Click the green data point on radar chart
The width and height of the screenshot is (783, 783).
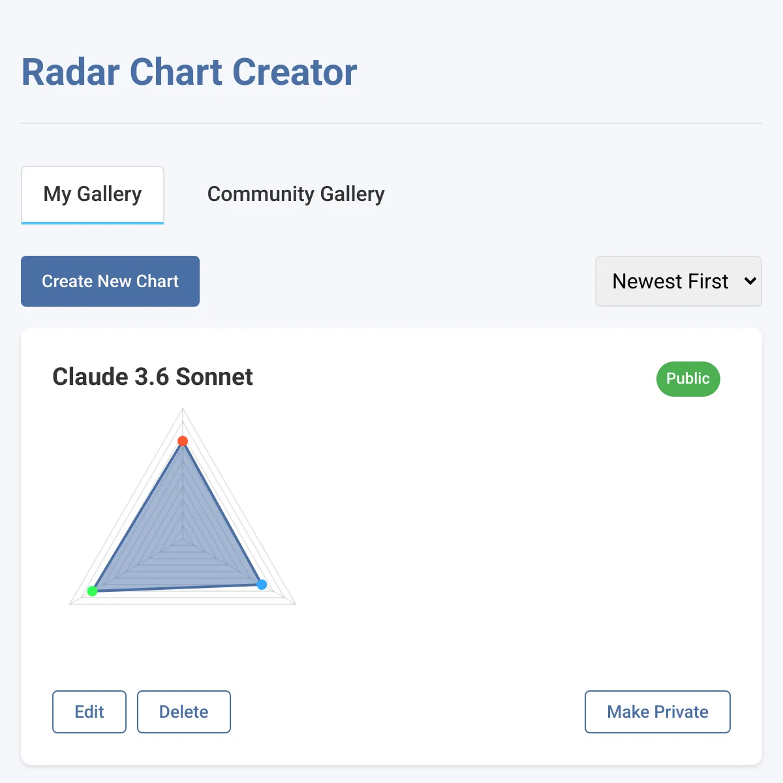(x=92, y=591)
